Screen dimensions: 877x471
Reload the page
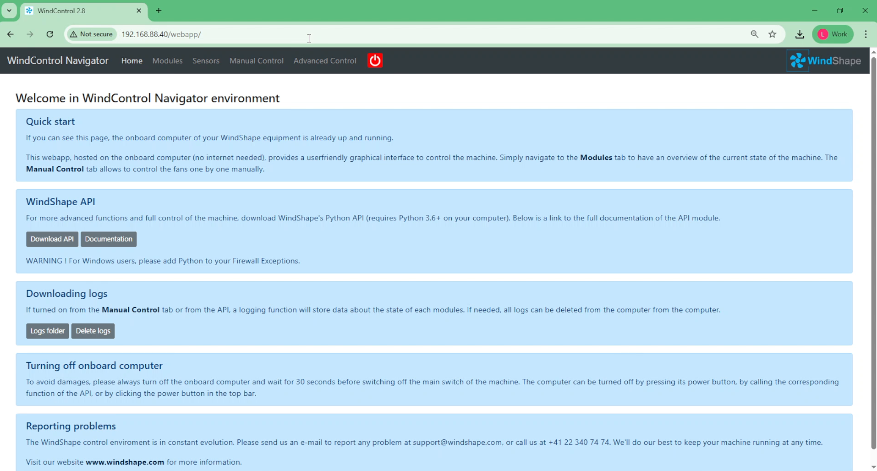pyautogui.click(x=50, y=34)
